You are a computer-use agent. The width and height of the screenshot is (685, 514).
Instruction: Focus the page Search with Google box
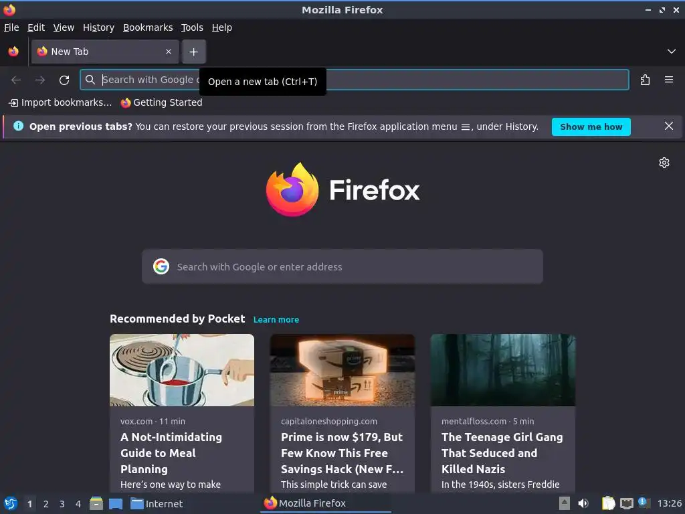[342, 266]
